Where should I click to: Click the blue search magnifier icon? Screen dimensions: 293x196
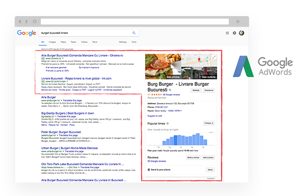pos(134,33)
